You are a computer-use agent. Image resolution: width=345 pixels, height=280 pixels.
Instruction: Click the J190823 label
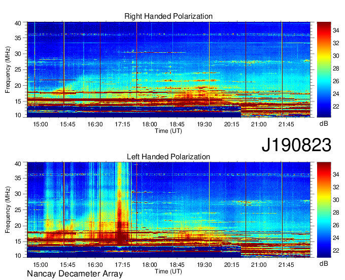(296, 145)
